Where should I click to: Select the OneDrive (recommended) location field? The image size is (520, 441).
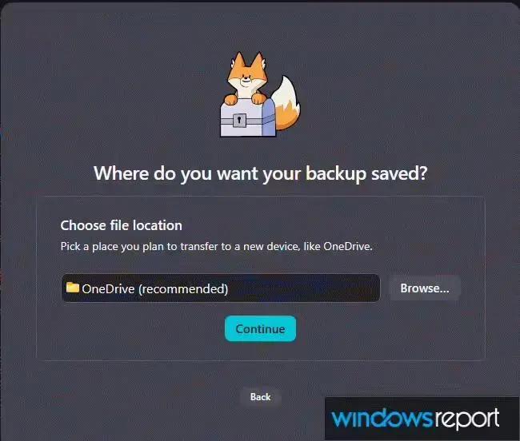pos(221,288)
